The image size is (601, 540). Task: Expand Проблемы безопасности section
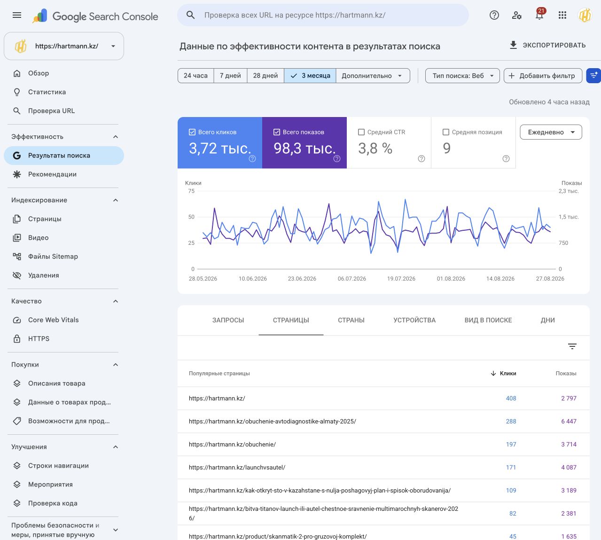116,530
